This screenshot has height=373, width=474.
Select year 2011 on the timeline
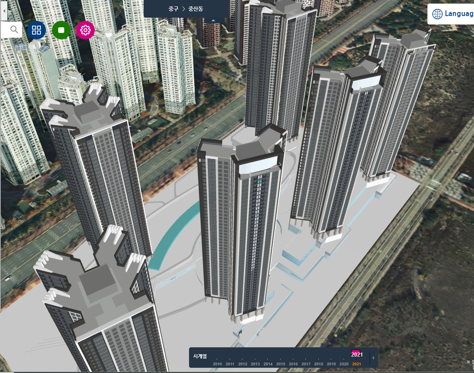(230, 364)
